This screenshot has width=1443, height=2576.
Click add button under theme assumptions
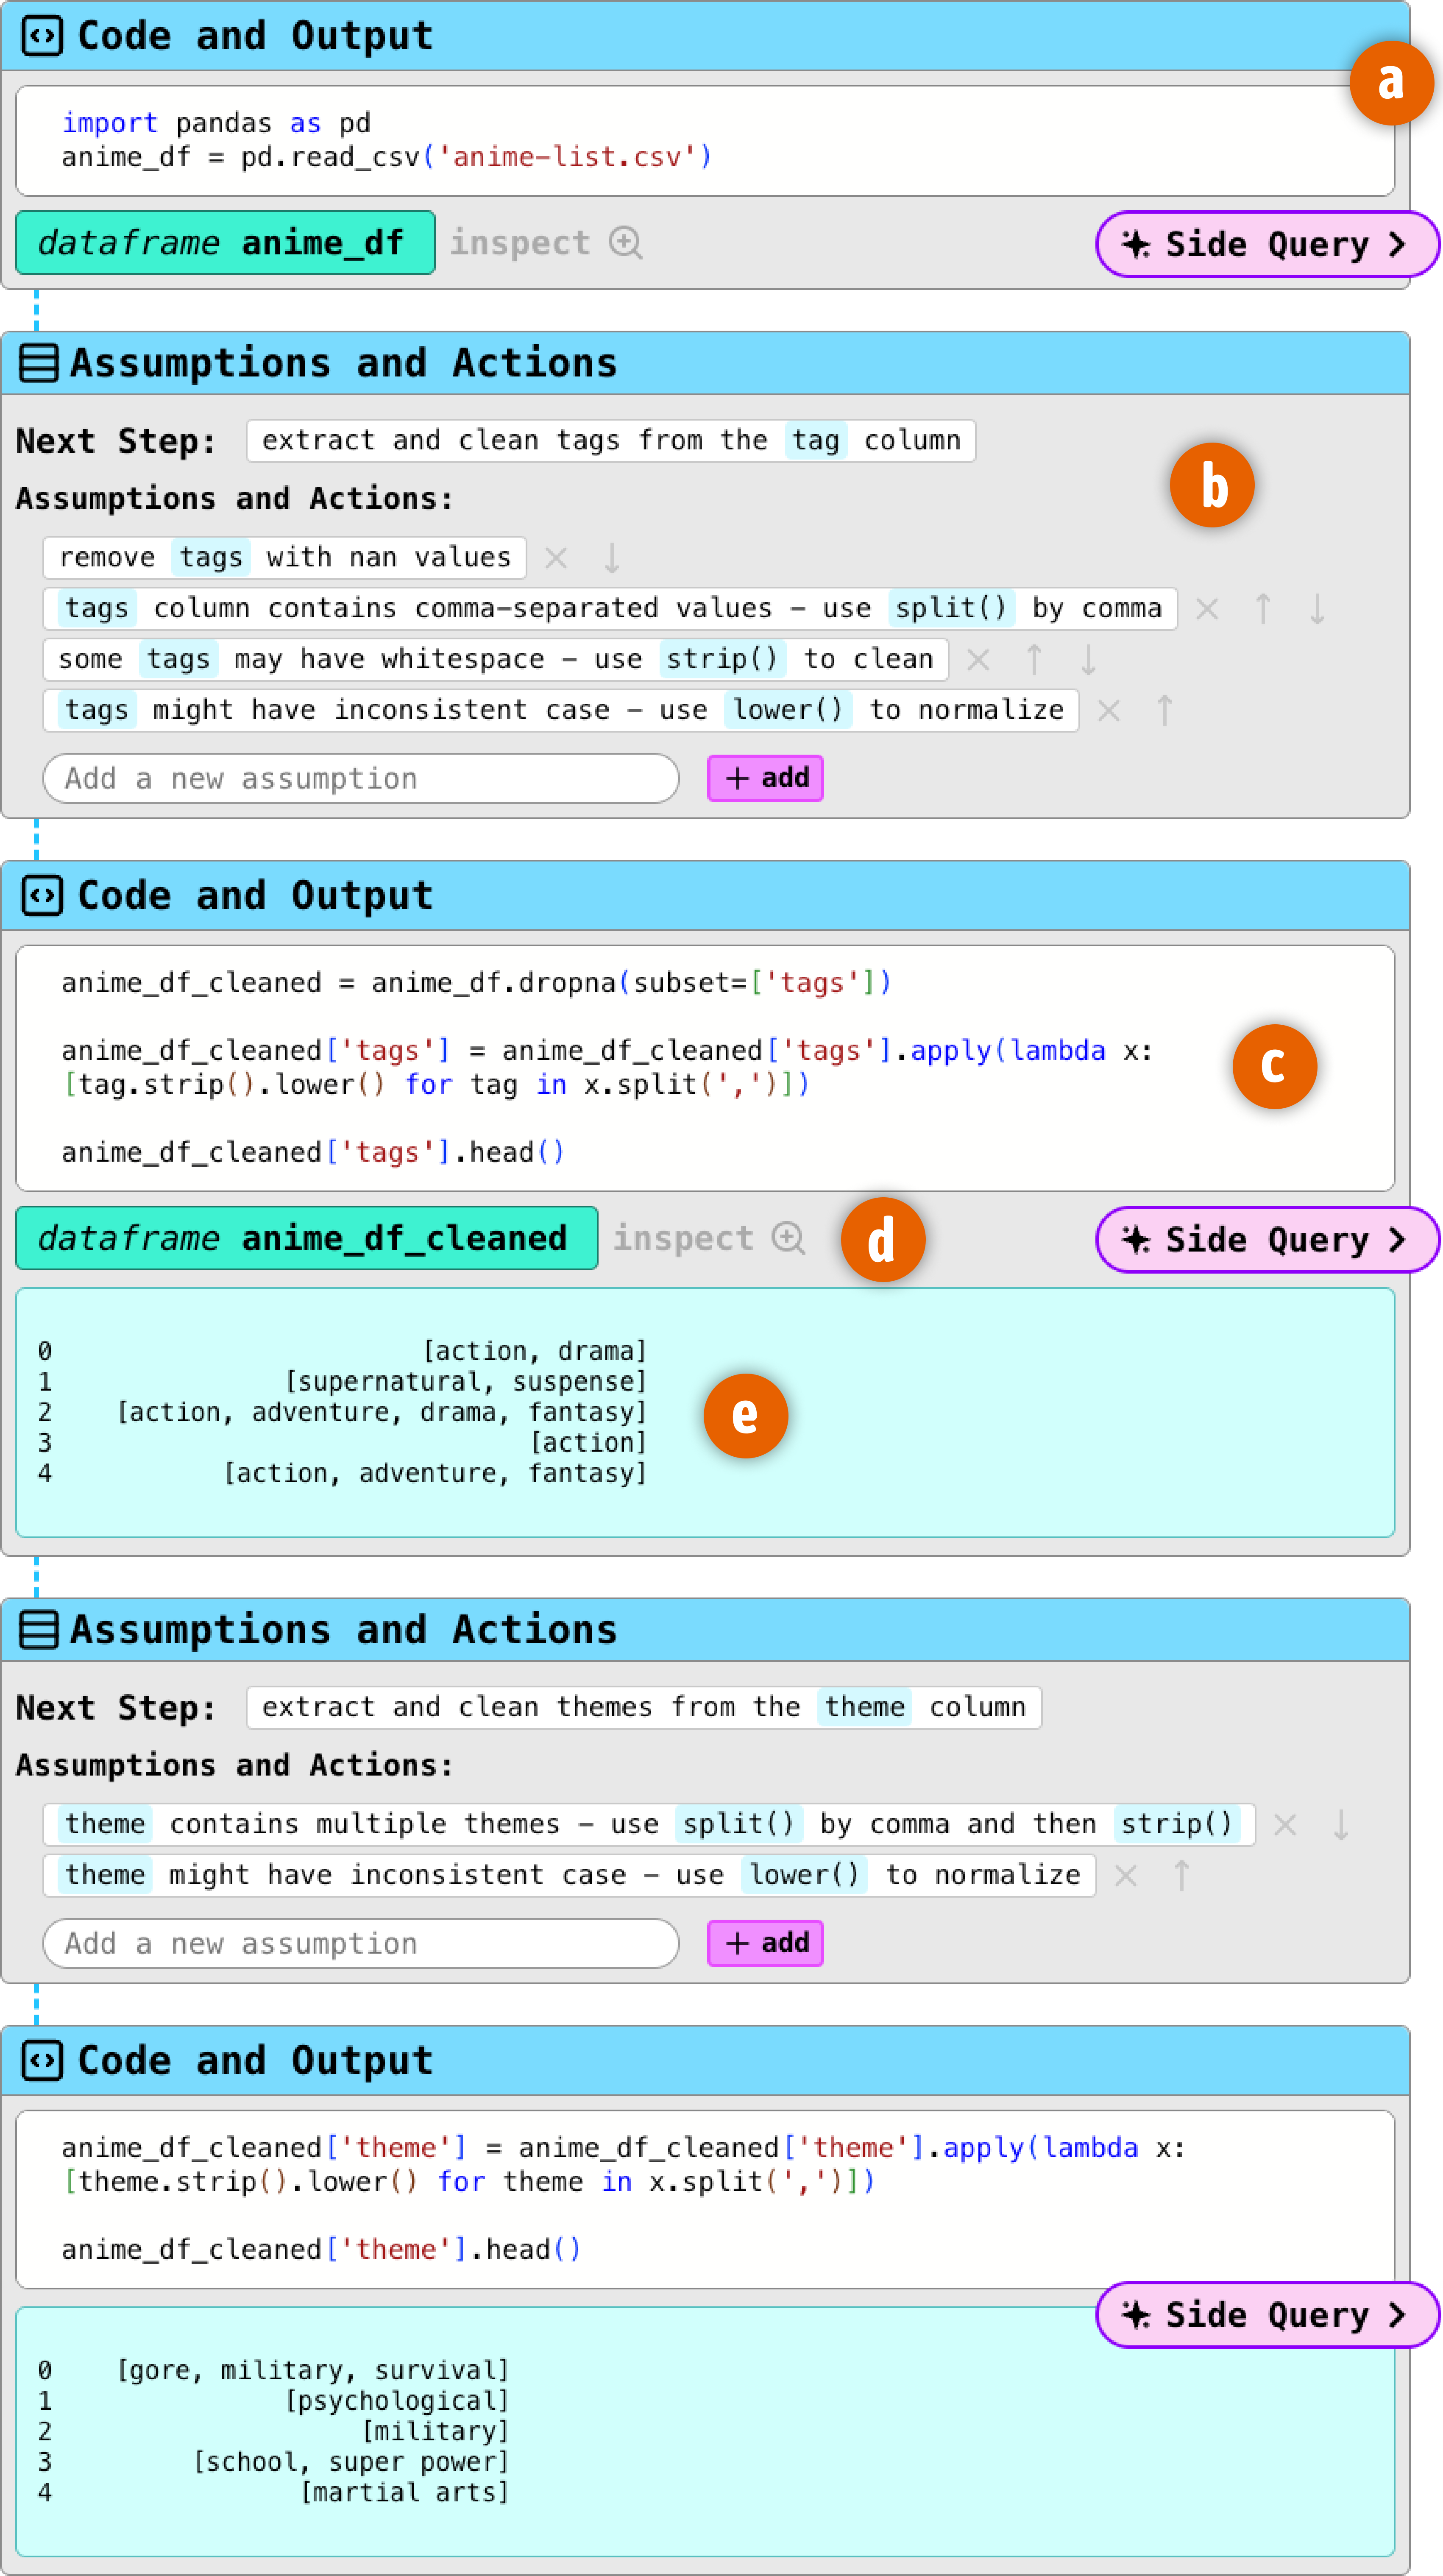coord(765,1943)
